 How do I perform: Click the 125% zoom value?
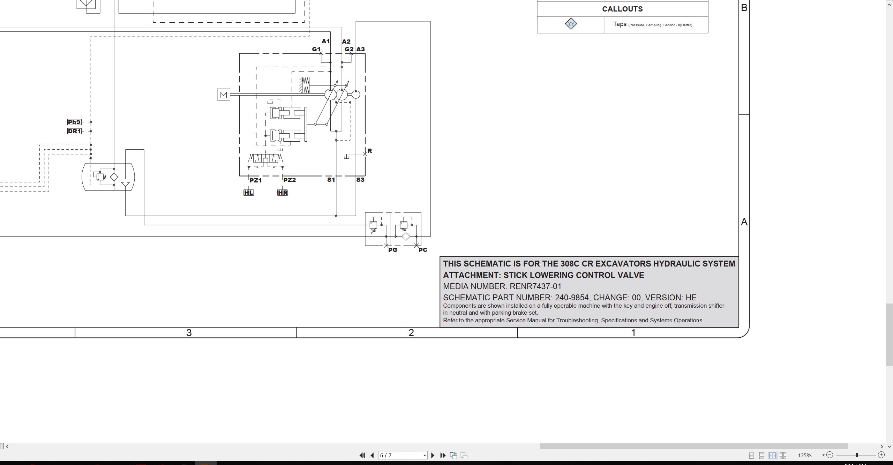(805, 456)
